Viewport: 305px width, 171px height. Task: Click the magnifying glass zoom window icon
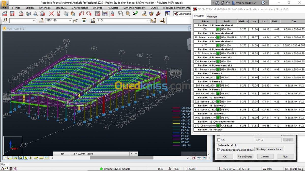click(121, 14)
